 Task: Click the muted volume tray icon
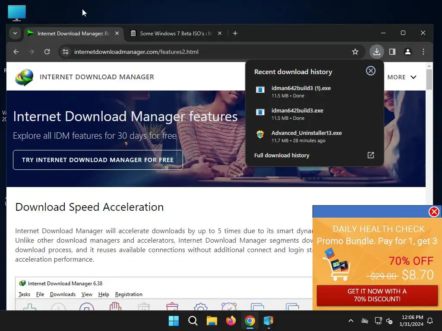point(389,321)
